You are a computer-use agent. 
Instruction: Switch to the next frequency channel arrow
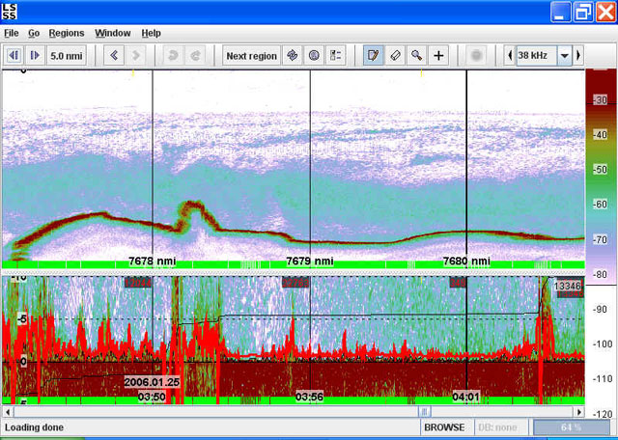coord(579,56)
